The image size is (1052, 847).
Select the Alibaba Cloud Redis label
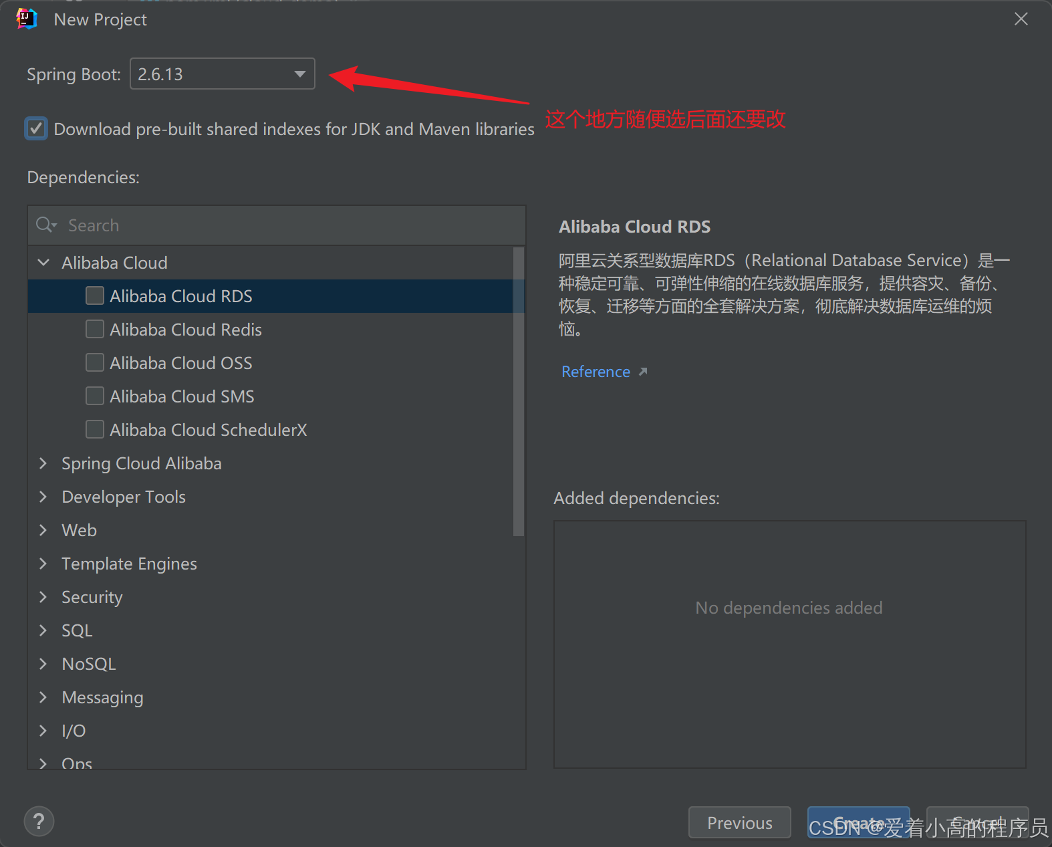coord(186,330)
